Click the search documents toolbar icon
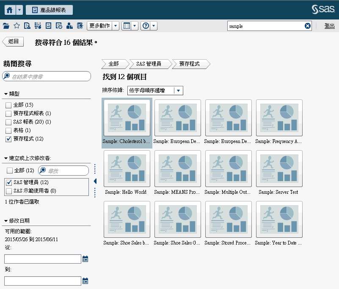 (27, 25)
